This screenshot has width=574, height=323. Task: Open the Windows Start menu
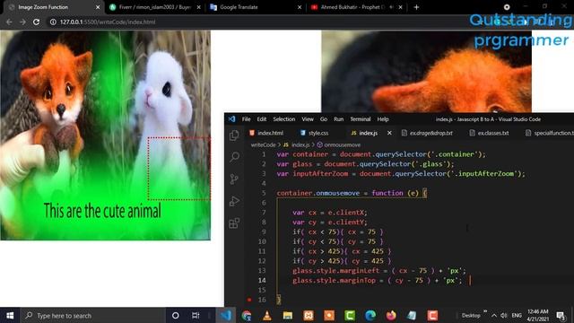tap(10, 315)
